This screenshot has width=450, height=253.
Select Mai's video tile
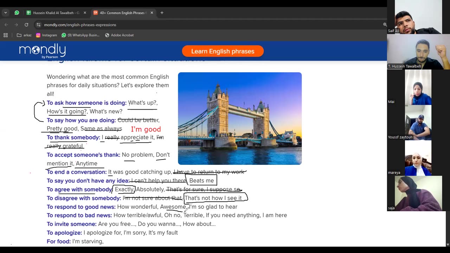tap(418, 87)
